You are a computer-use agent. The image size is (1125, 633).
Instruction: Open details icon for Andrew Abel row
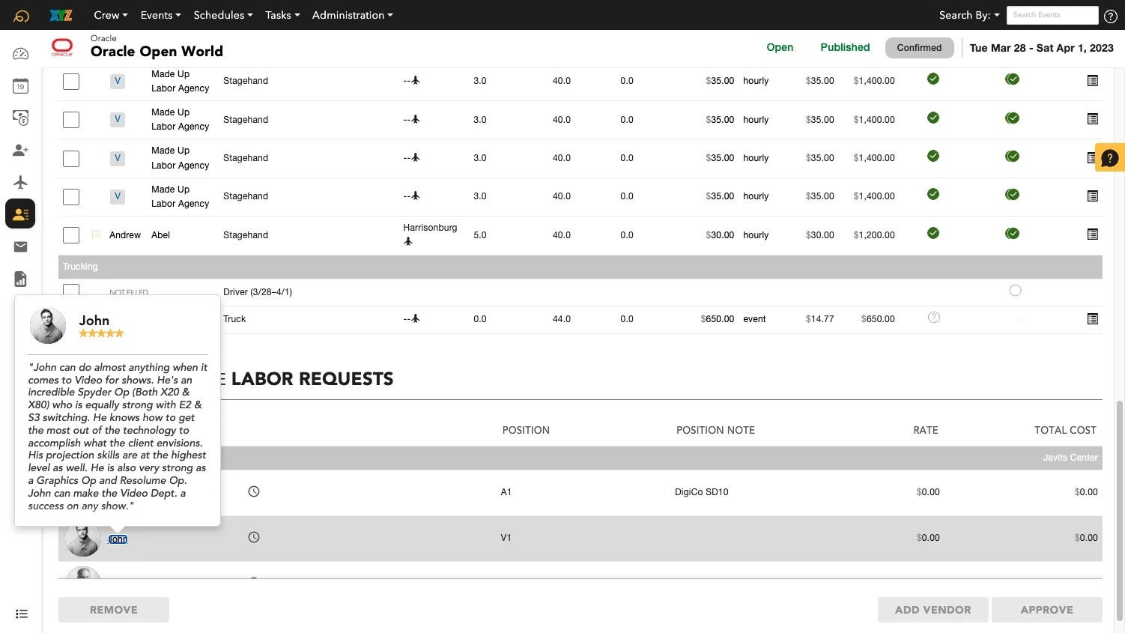click(x=1093, y=234)
